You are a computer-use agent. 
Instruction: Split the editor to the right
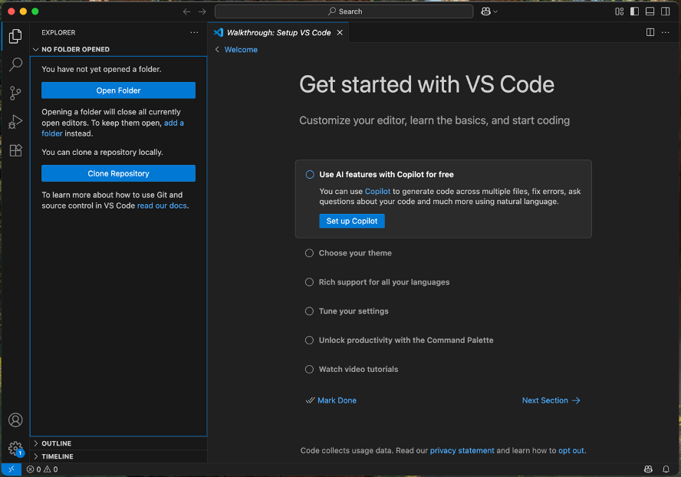pyautogui.click(x=650, y=32)
